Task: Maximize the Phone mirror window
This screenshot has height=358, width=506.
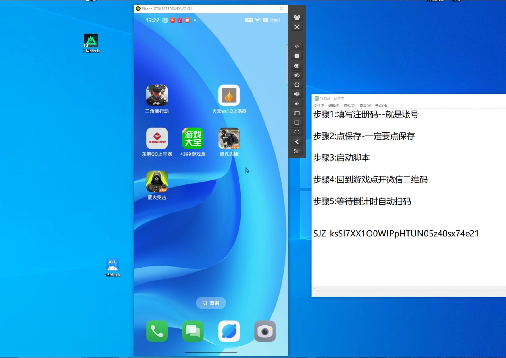Action: (x=269, y=9)
